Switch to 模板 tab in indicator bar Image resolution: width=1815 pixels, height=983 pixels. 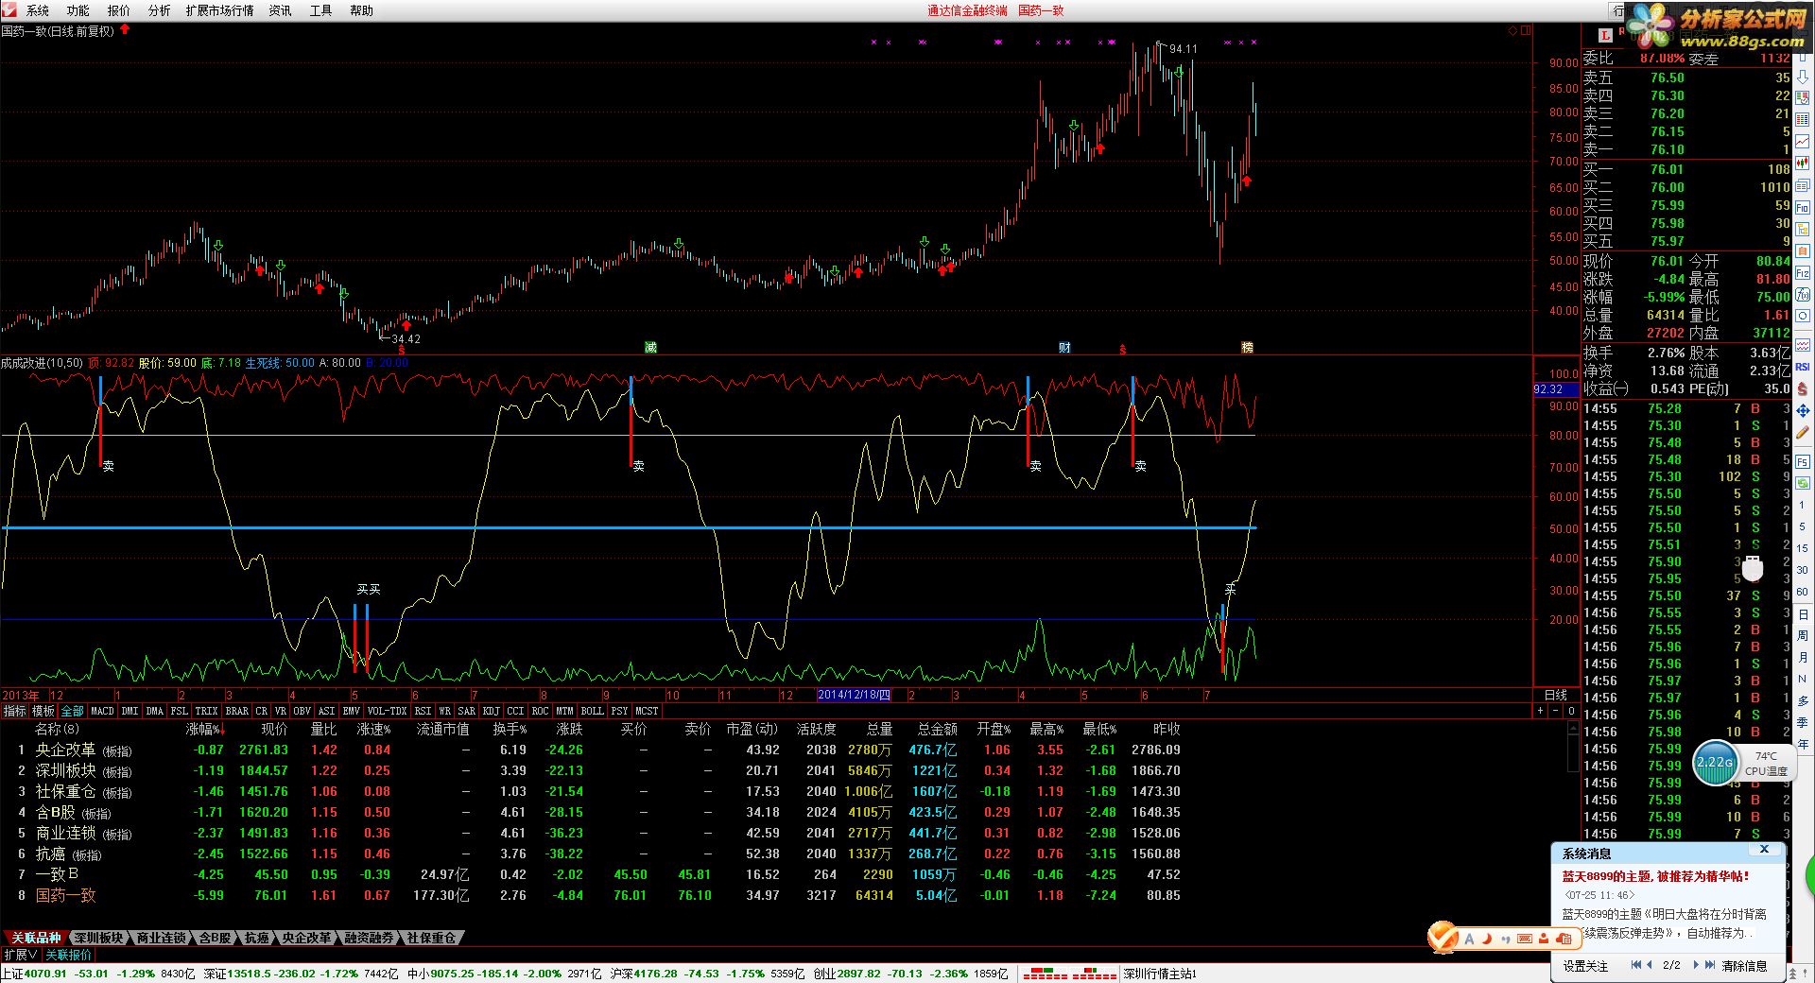(43, 711)
